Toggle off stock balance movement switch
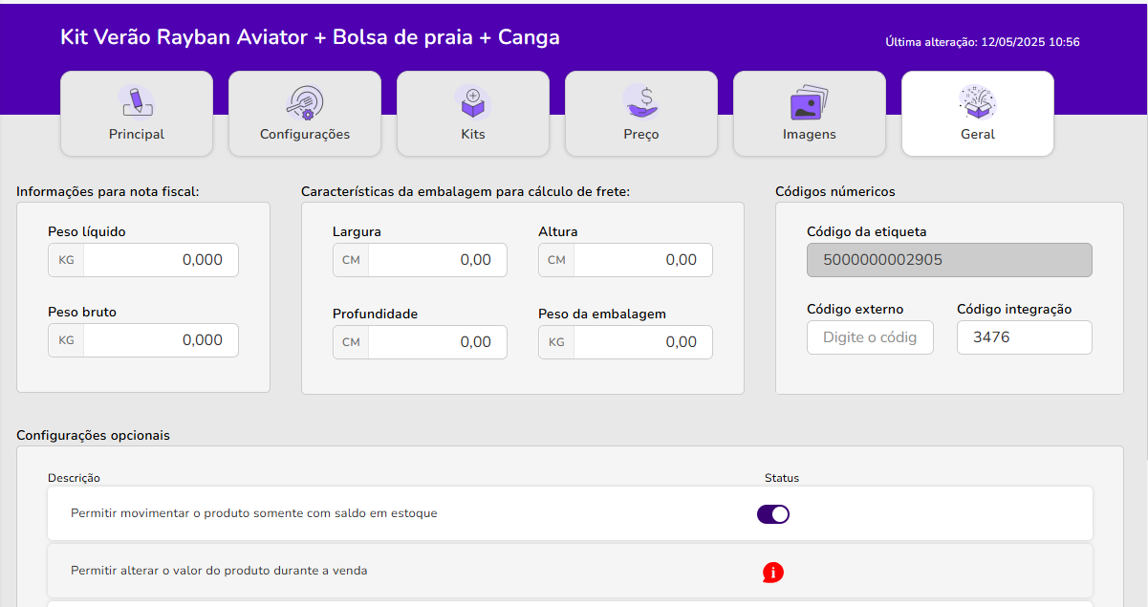1148x607 pixels. coord(773,514)
